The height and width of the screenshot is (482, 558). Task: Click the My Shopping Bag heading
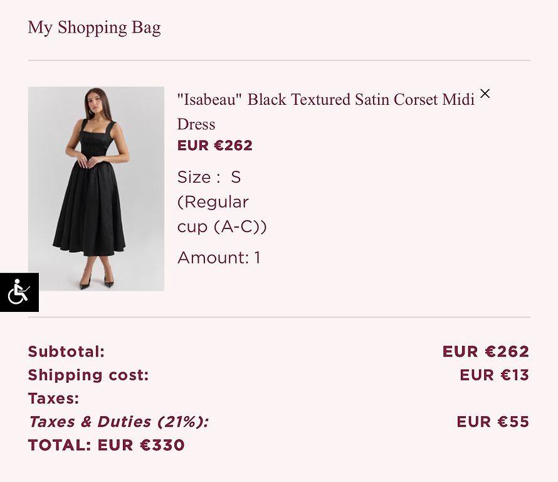[x=94, y=28]
